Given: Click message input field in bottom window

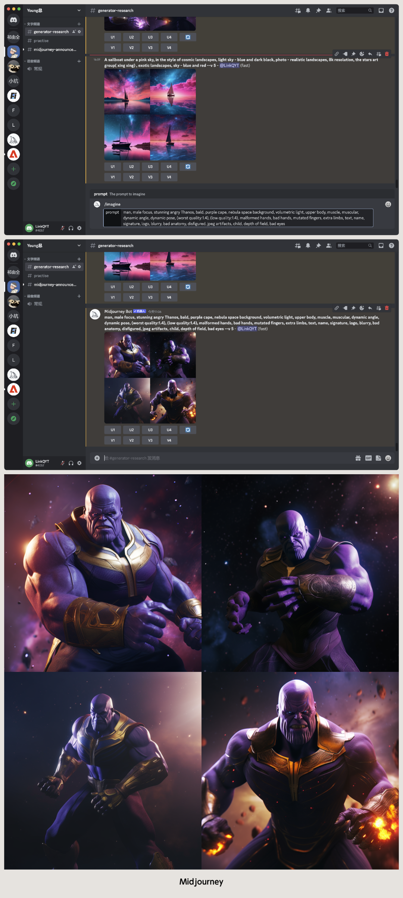Looking at the screenshot, I should tap(228, 458).
